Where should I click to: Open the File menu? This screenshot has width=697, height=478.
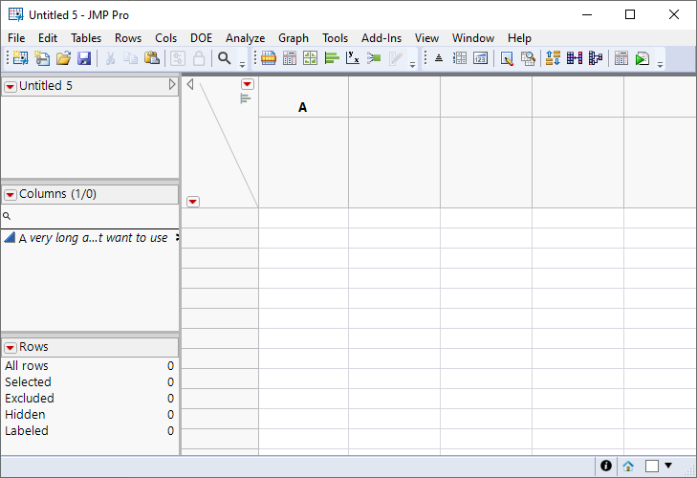[x=16, y=38]
